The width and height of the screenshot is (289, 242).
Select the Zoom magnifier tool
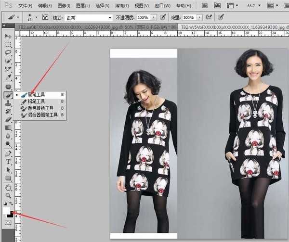click(x=8, y=195)
